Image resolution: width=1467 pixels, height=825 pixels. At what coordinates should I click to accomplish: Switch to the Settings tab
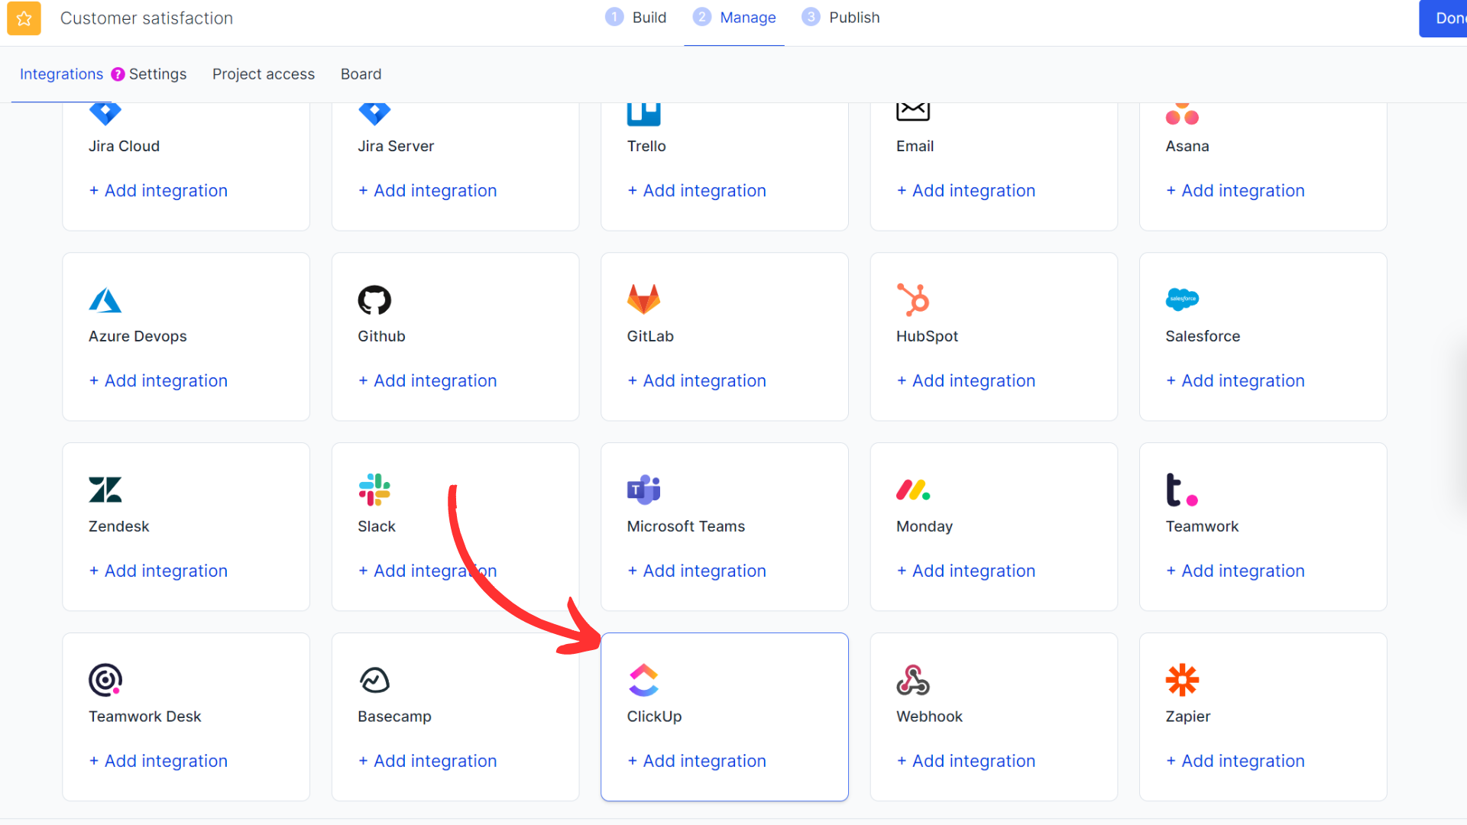tap(157, 74)
